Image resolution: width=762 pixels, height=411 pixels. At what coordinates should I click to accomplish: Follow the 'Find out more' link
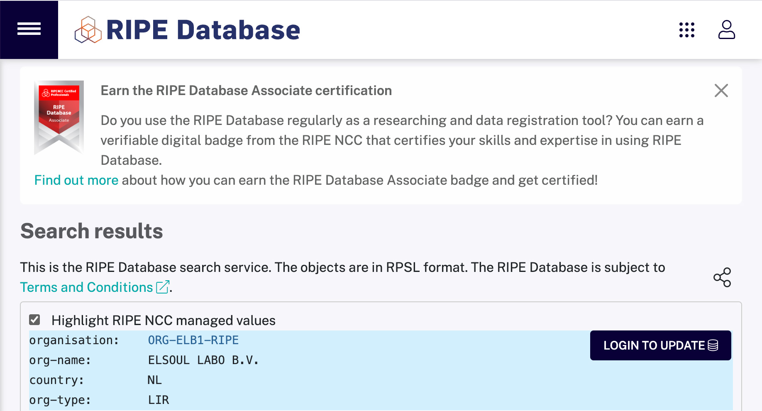pos(76,180)
